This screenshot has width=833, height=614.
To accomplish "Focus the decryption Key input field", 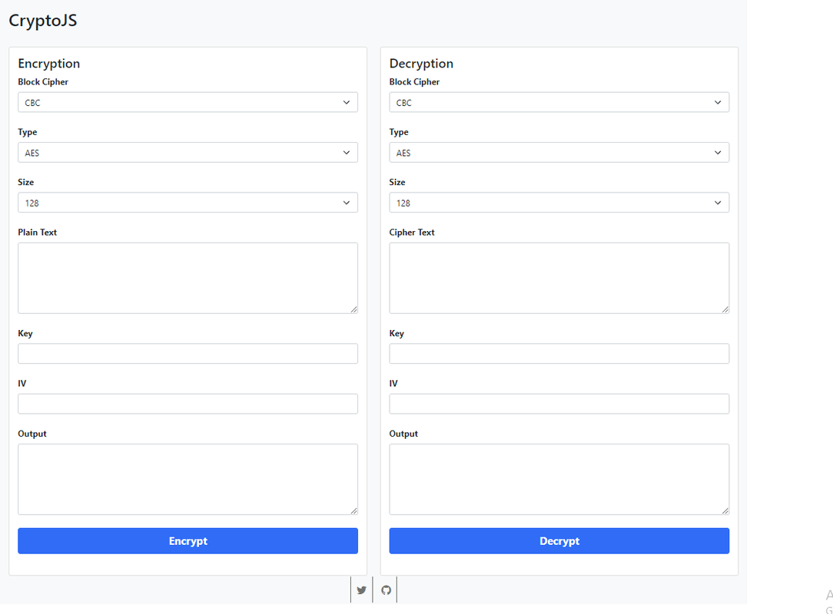I will (x=559, y=353).
